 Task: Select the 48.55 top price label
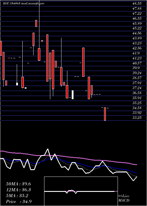tap(137, 4)
